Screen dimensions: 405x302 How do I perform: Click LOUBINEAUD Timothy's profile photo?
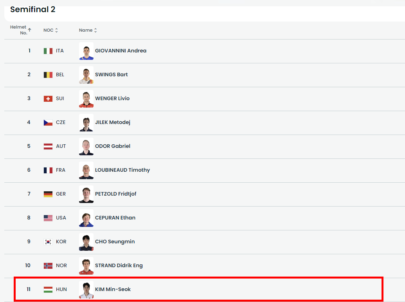tap(86, 170)
